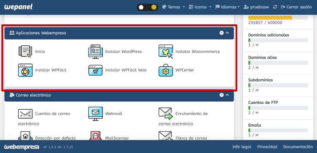
Task: Click the Cuentas de FTP label
Action: 263,103
